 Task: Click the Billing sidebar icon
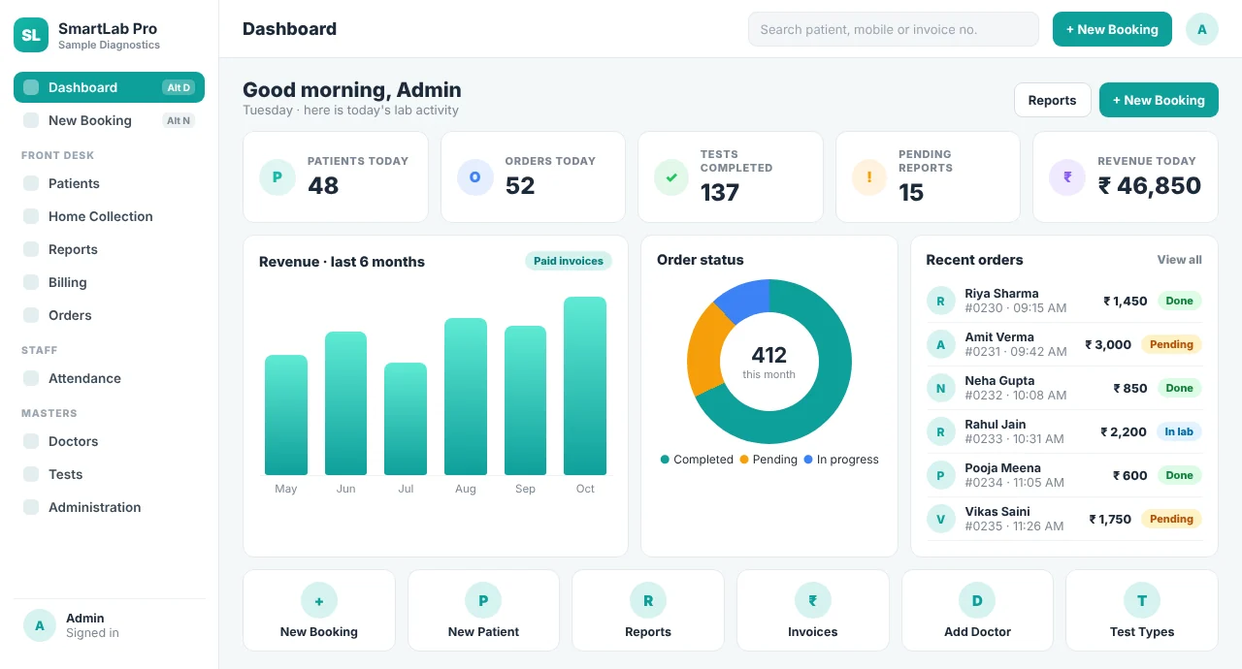coord(31,282)
